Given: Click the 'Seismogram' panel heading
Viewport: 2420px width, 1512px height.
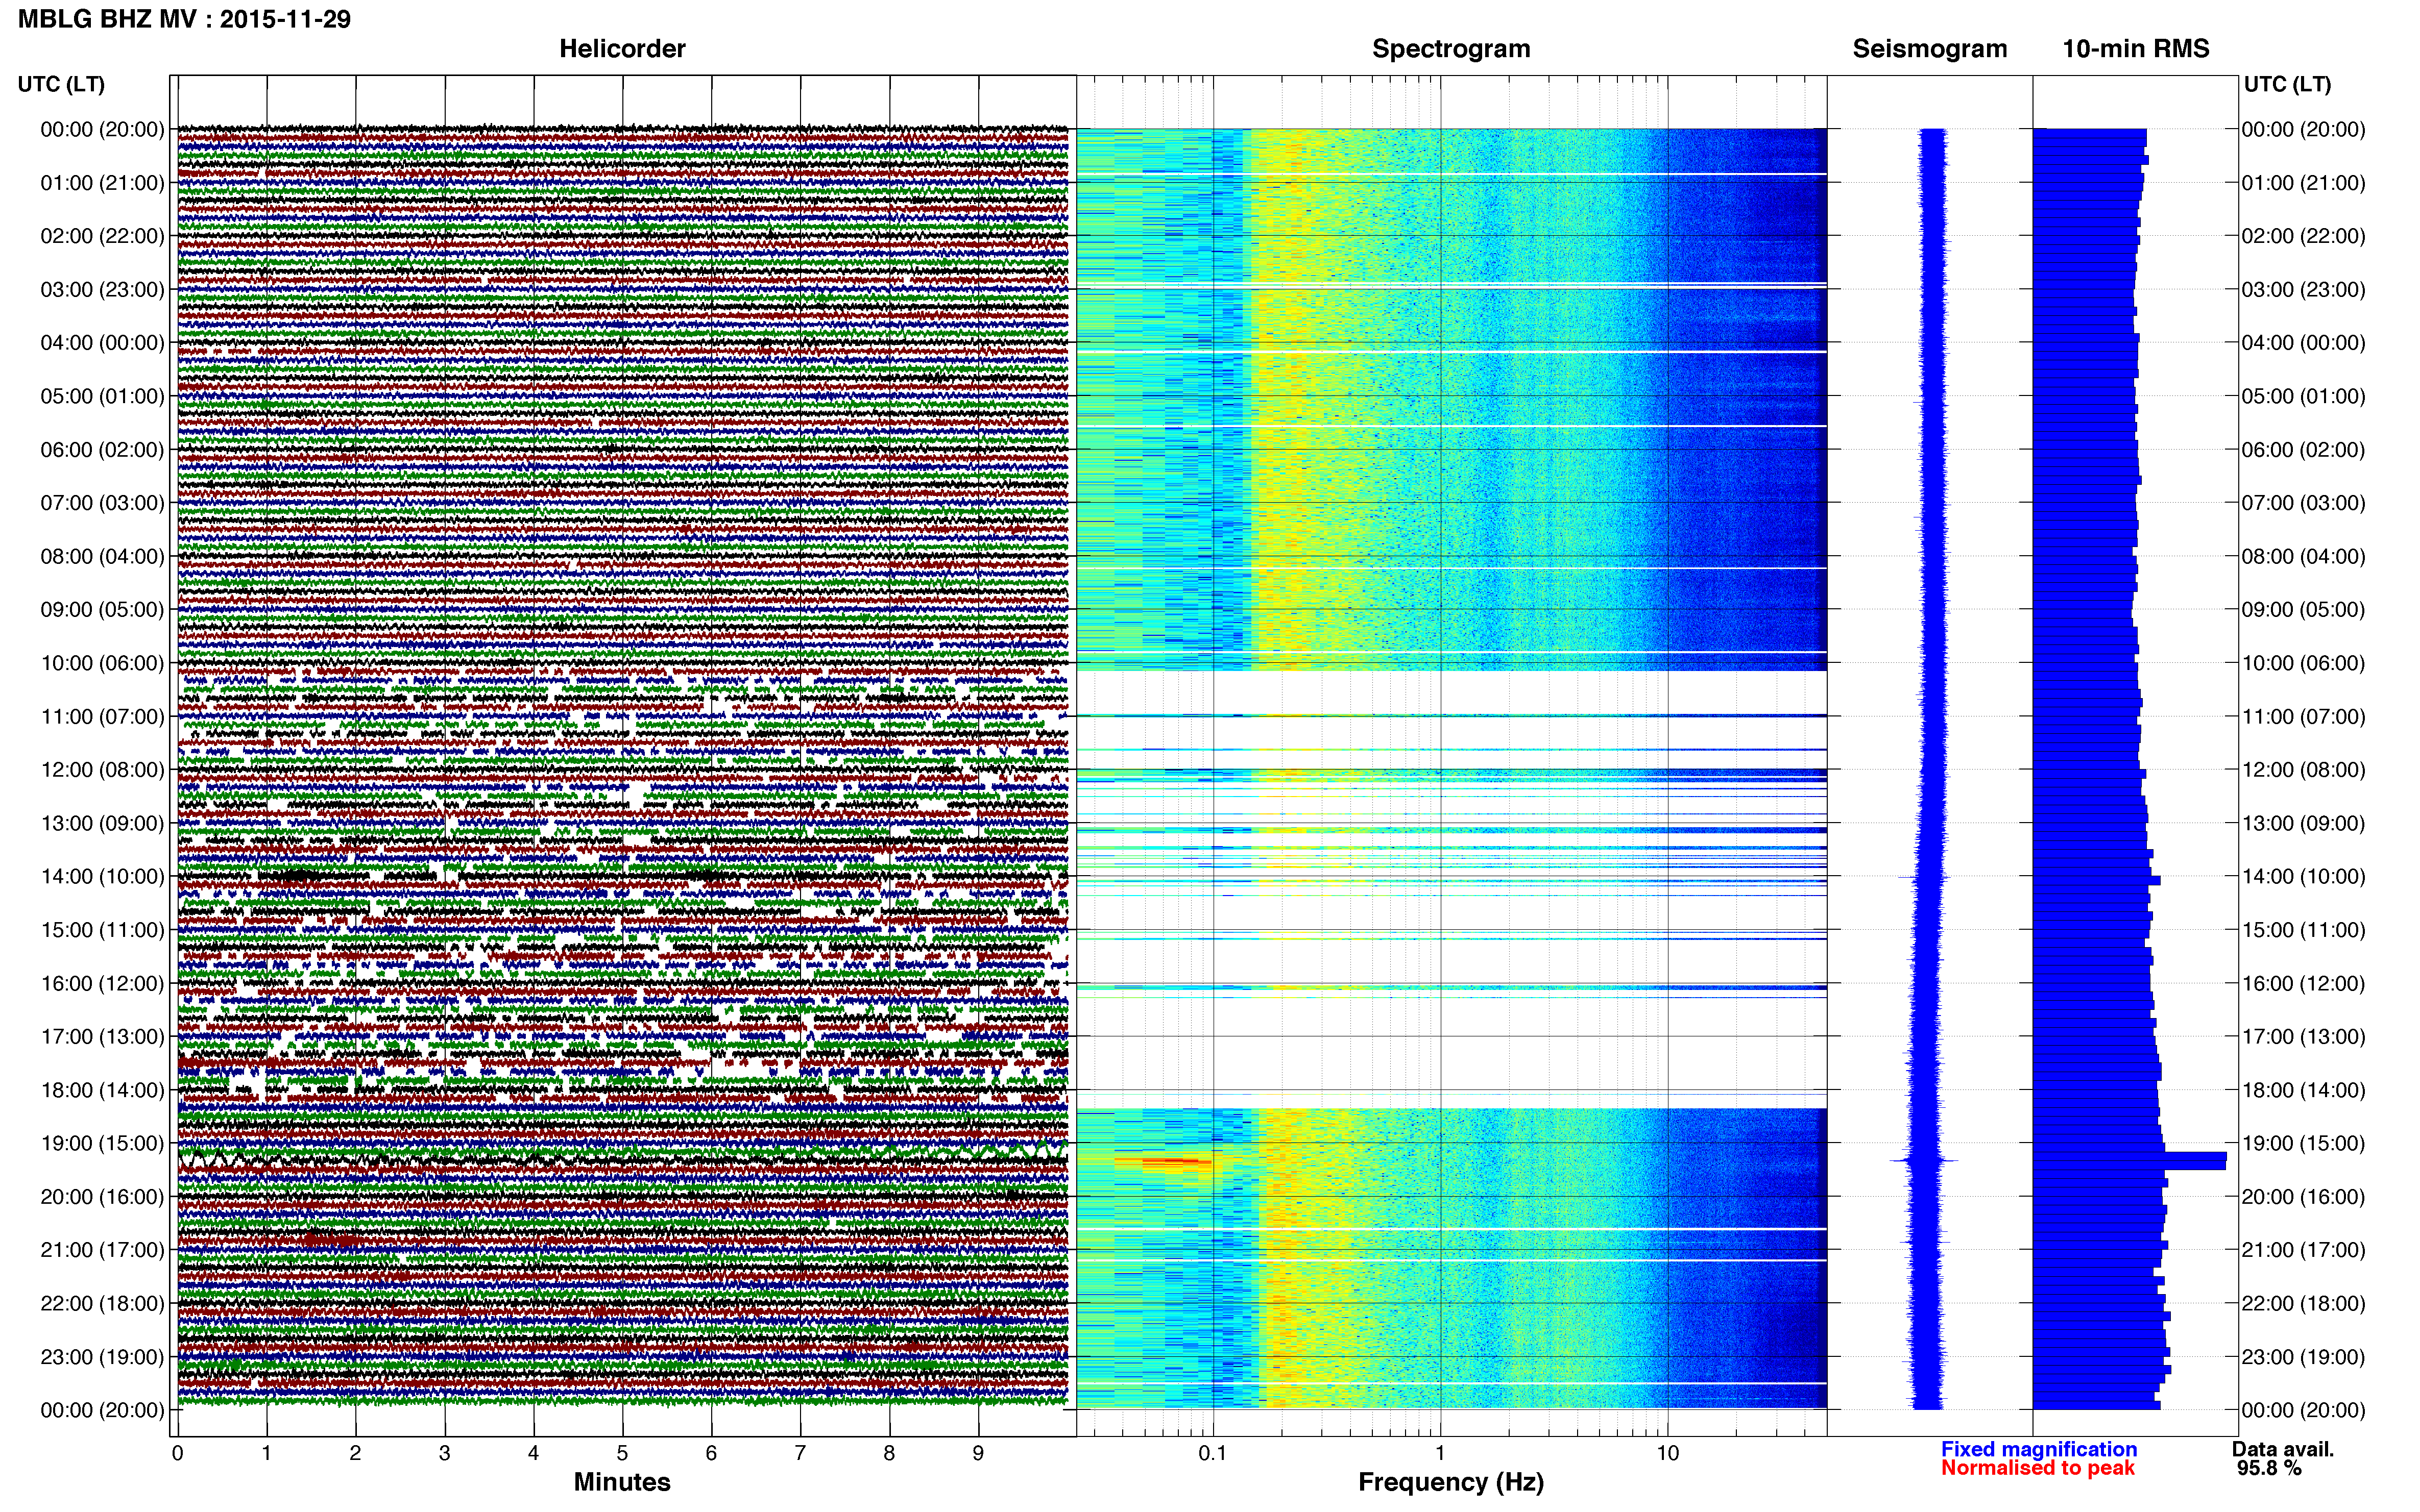Looking at the screenshot, I should pyautogui.click(x=1930, y=49).
